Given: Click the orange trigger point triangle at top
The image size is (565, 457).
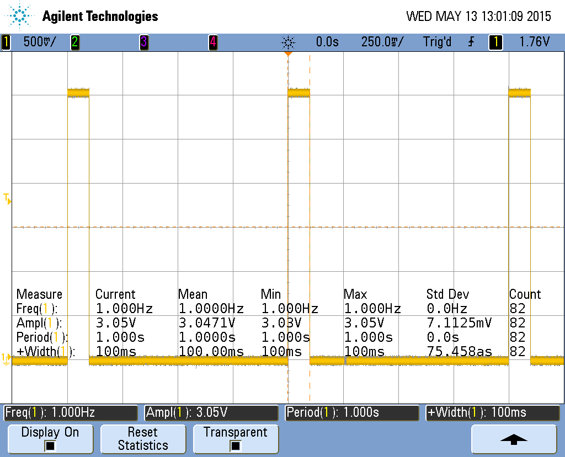Looking at the screenshot, I should pos(288,53).
